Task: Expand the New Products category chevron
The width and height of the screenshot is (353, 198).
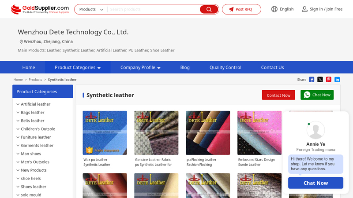Action: [18, 170]
